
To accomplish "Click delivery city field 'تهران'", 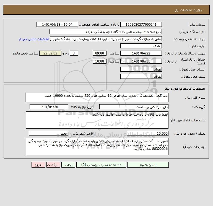I will pyautogui.click(x=141, y=76).
